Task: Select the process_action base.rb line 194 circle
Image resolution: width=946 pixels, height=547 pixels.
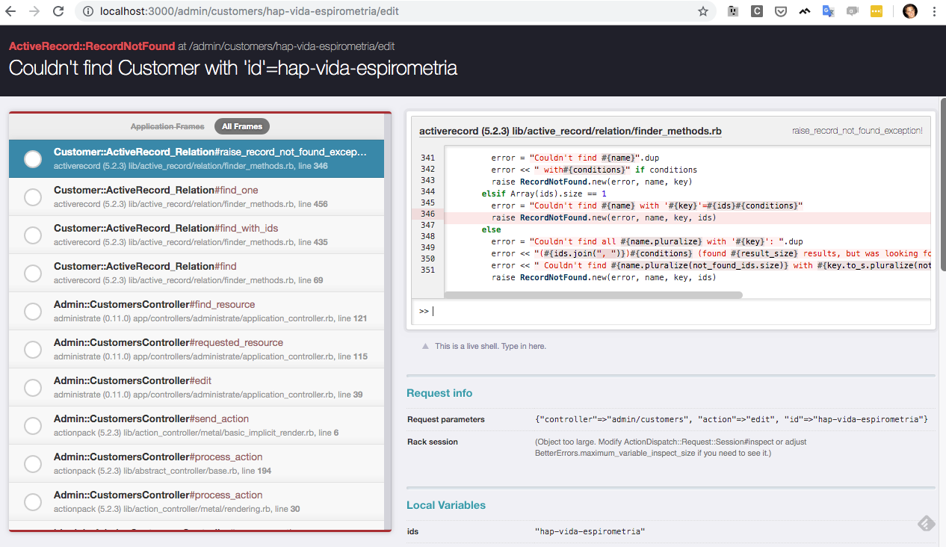Action: pos(33,464)
